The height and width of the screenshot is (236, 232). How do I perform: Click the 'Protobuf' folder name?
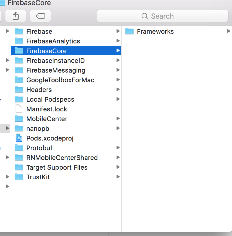pos(39,148)
